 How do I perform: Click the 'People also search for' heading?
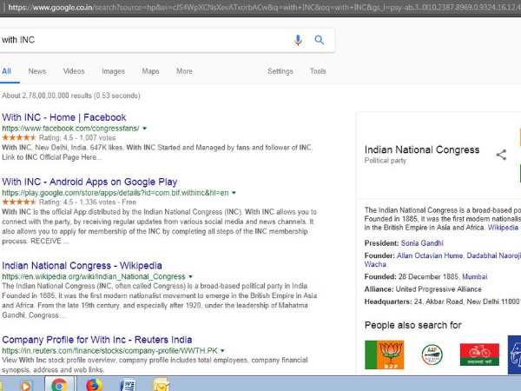point(413,325)
